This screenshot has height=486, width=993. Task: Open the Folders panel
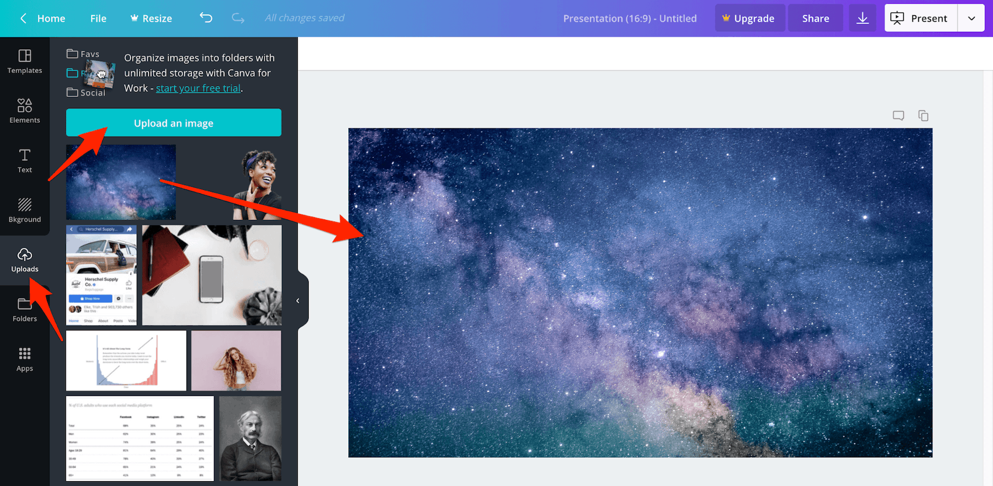24,310
